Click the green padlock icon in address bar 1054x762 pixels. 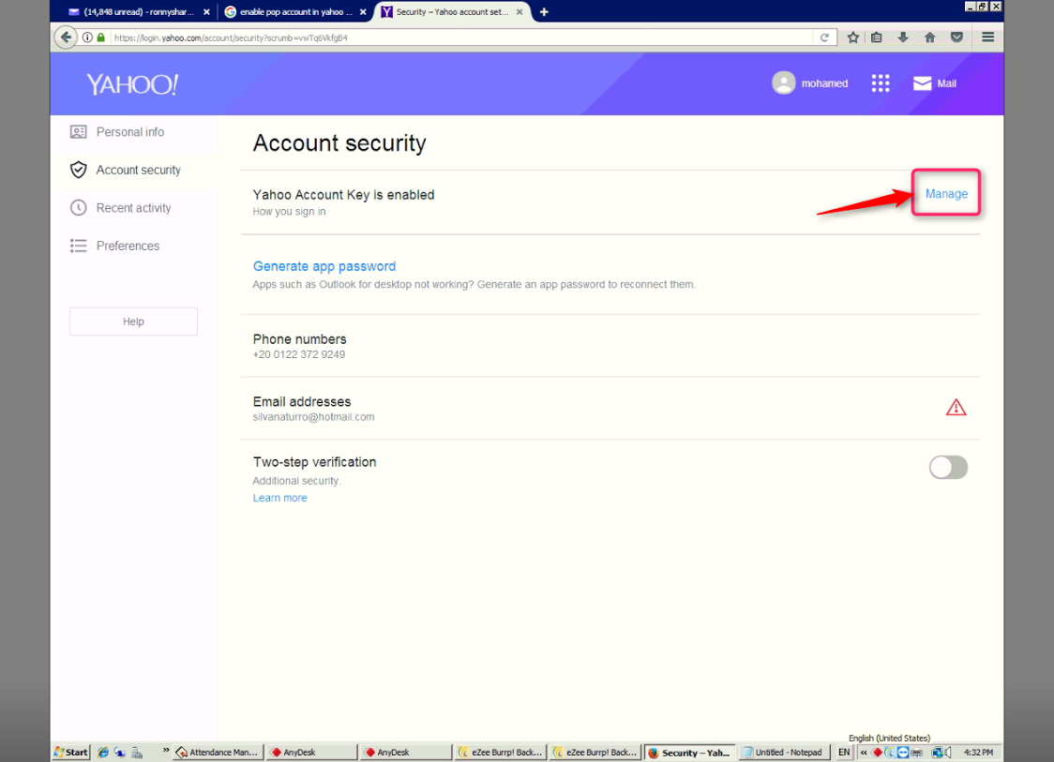point(101,37)
